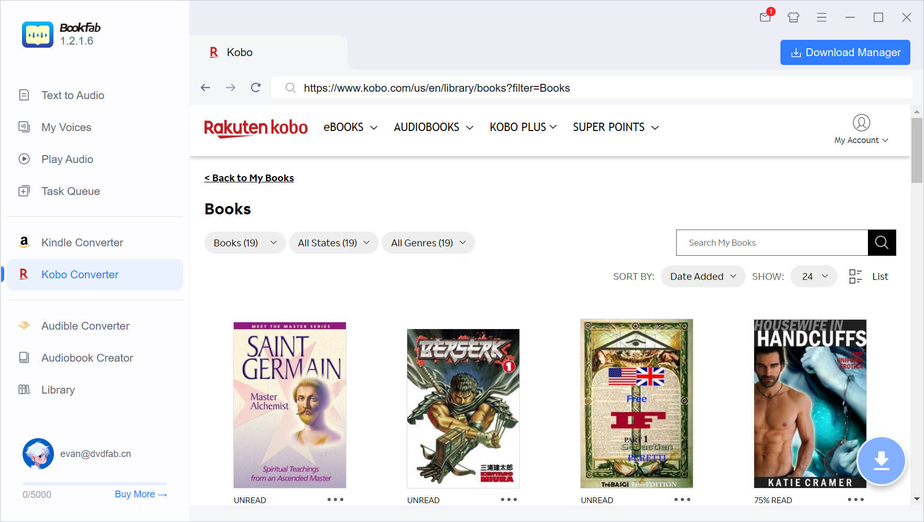Switch to List view

(x=880, y=276)
